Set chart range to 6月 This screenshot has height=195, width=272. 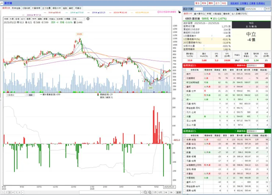[x=160, y=192]
